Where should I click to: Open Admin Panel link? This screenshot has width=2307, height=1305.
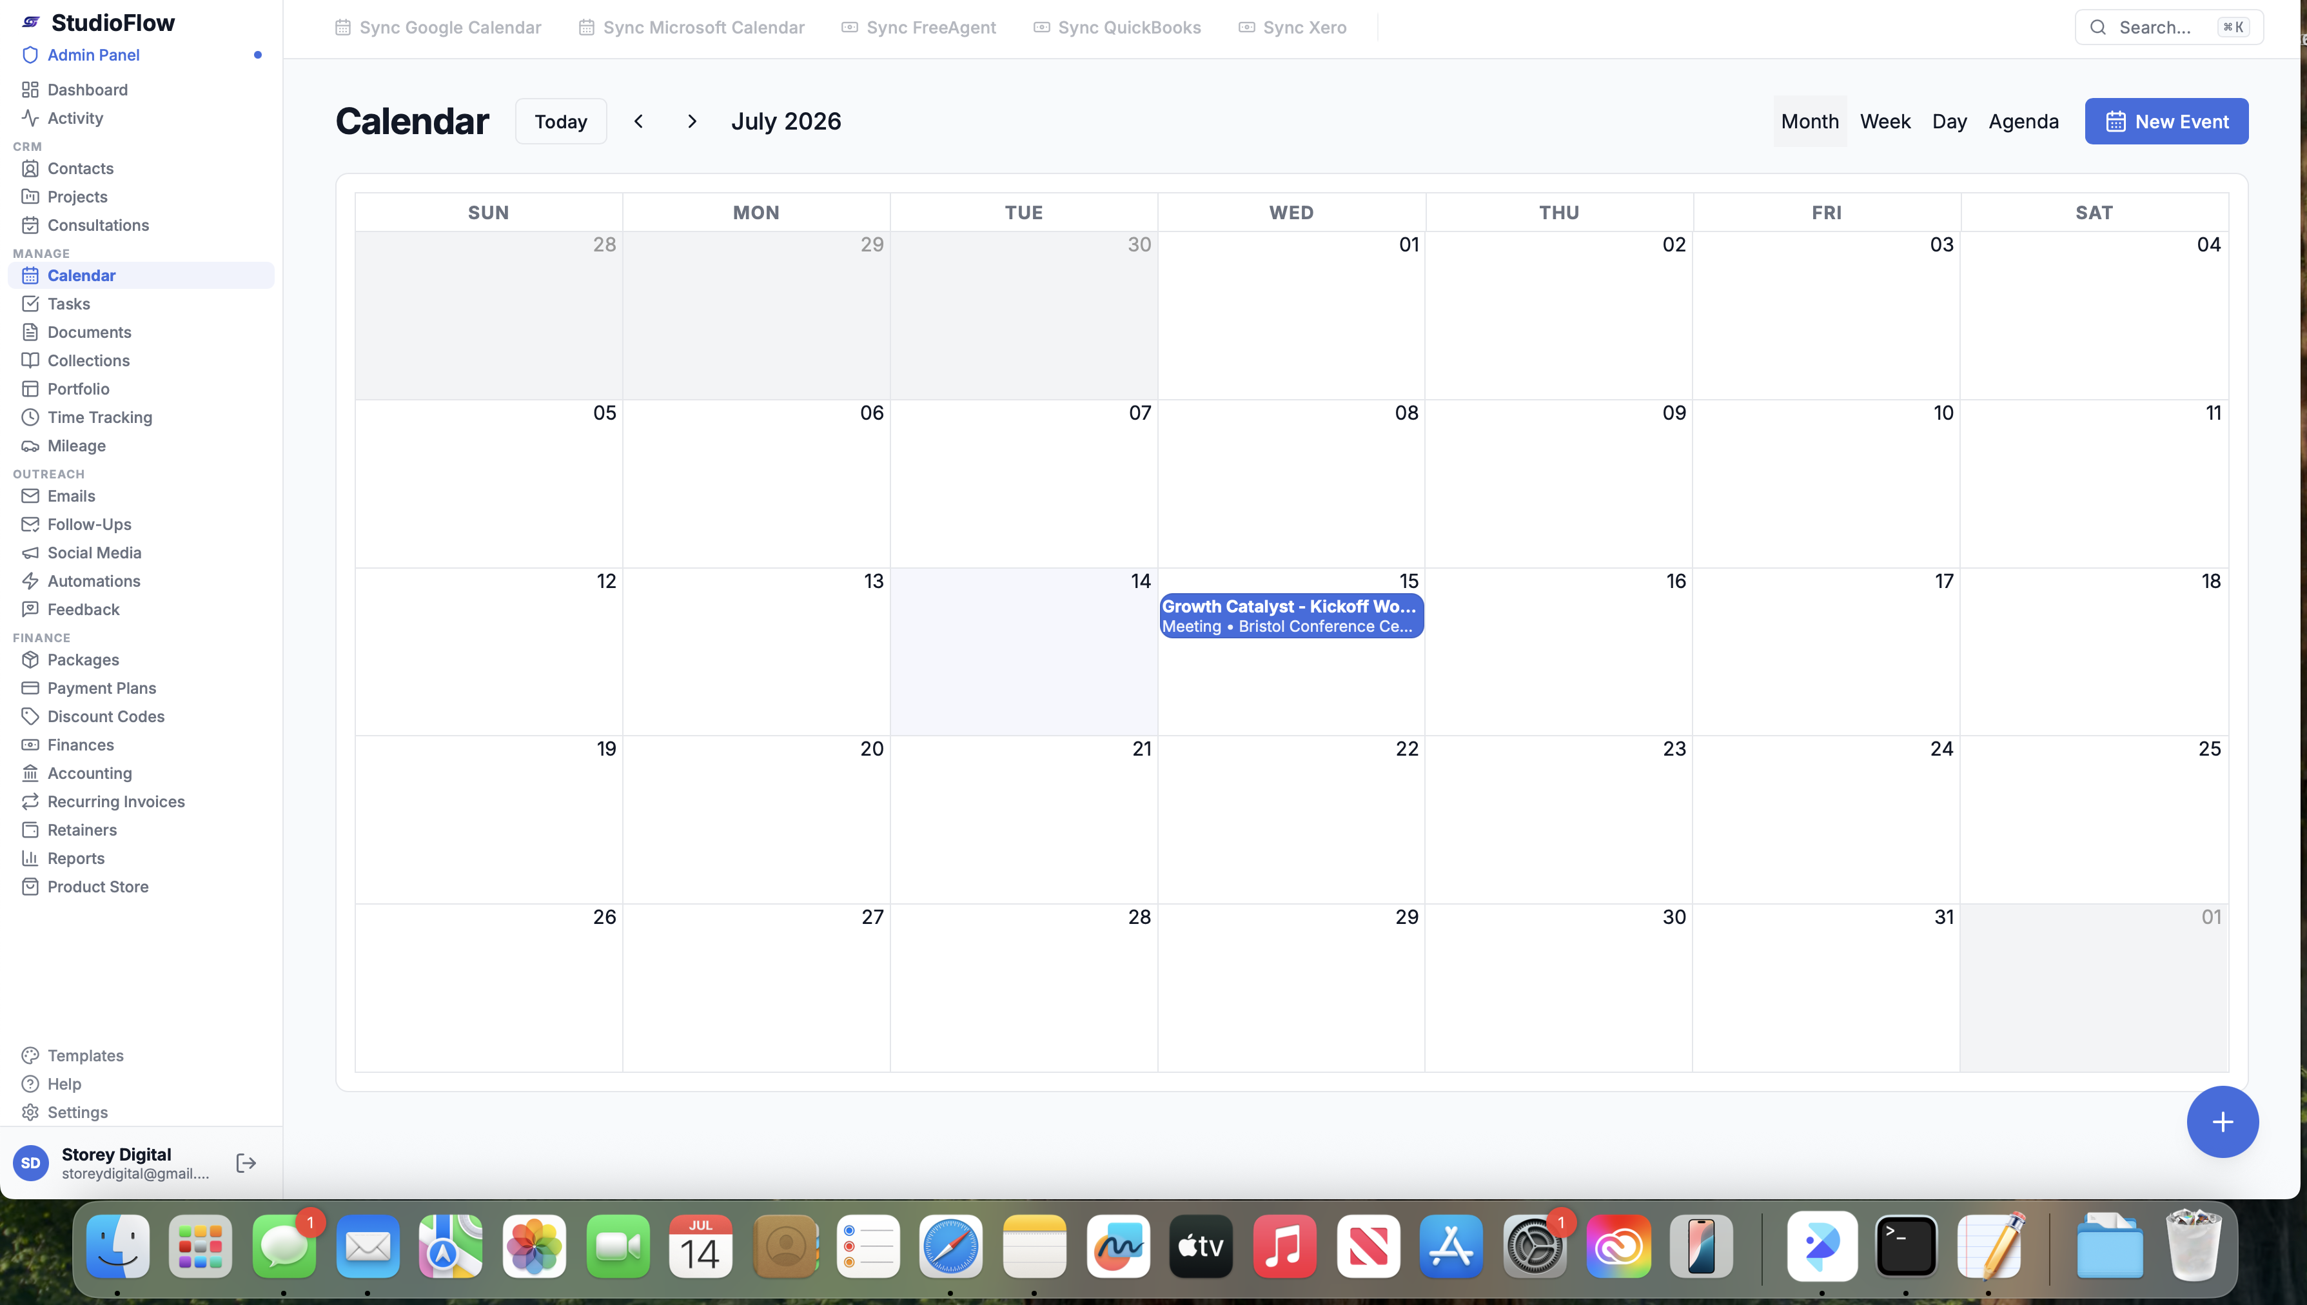pyautogui.click(x=93, y=55)
